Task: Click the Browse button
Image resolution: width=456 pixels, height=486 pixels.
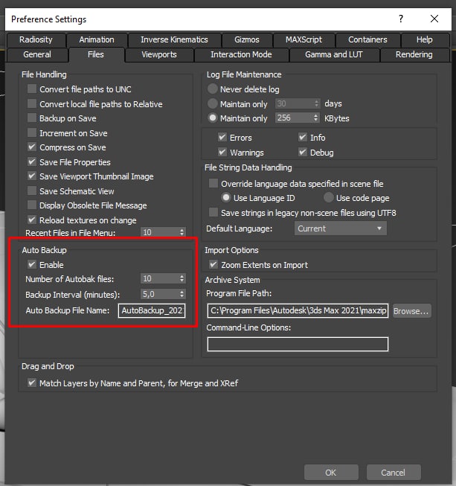Action: point(411,311)
